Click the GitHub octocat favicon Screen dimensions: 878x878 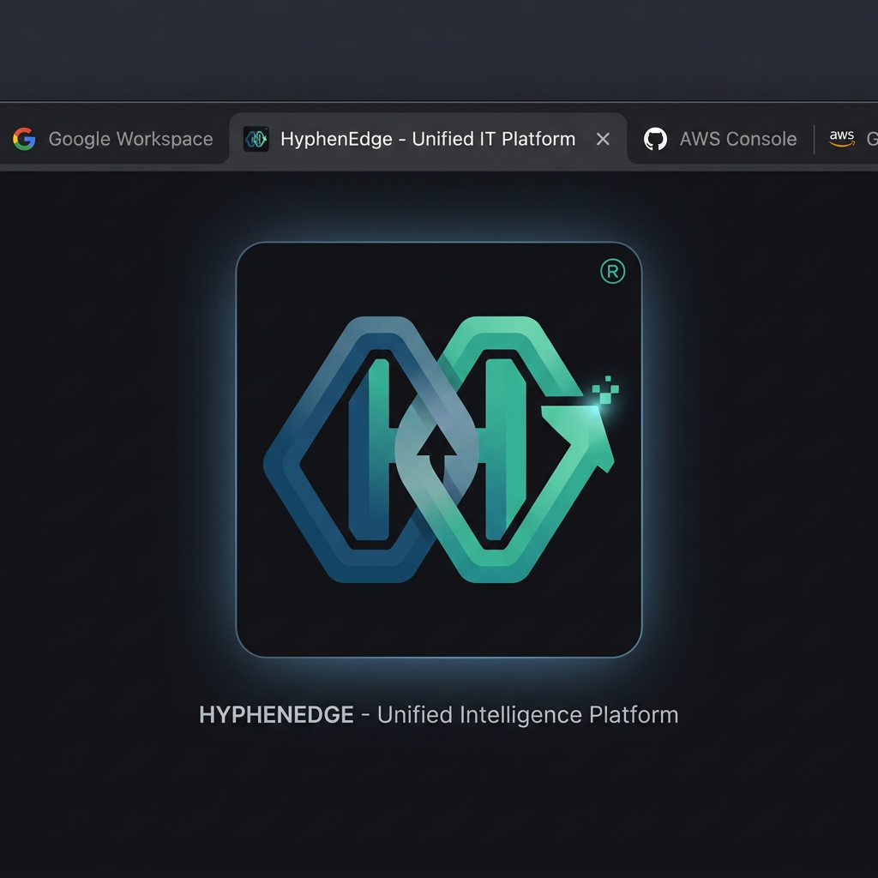click(x=655, y=139)
